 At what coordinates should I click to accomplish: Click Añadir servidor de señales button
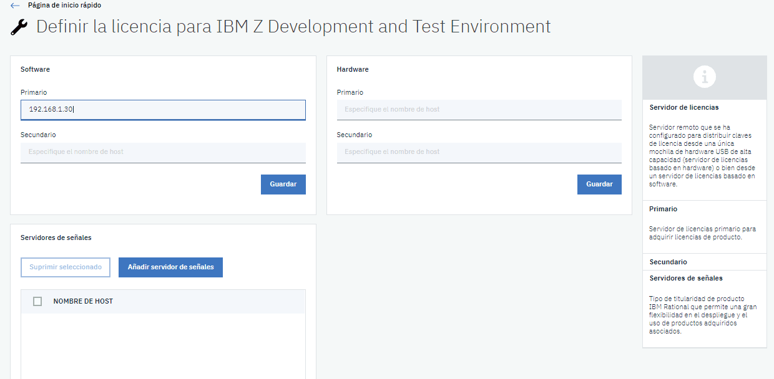(x=170, y=267)
